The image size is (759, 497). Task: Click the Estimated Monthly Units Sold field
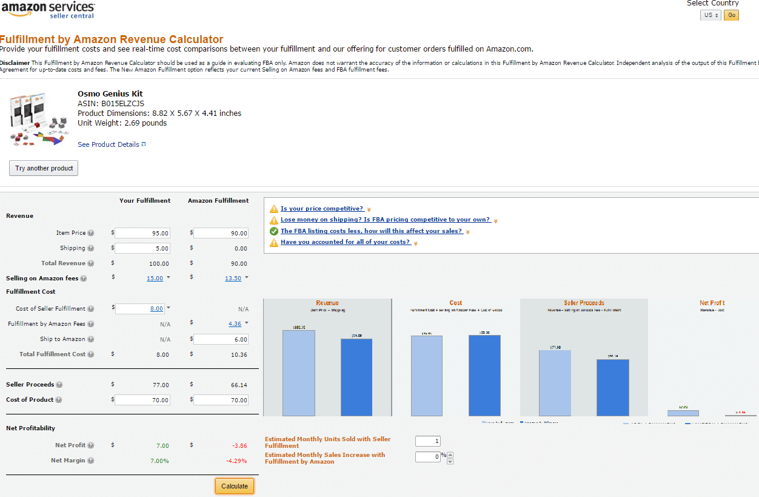tap(427, 441)
